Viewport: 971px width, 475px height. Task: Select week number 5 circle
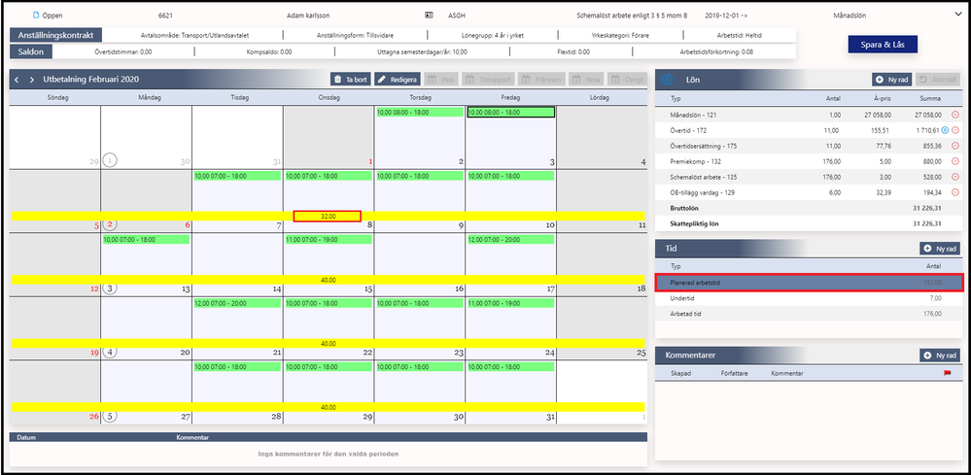pyautogui.click(x=109, y=417)
